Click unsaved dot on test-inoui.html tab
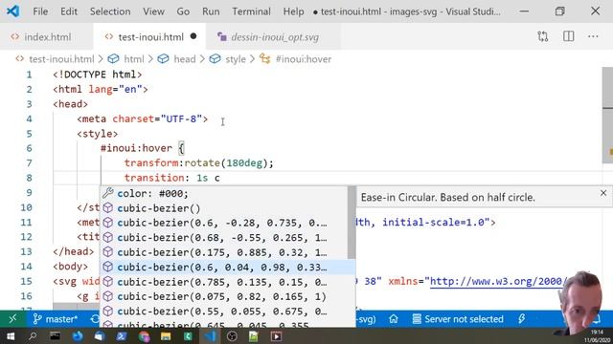Viewport: 613px width, 344px height. point(193,36)
